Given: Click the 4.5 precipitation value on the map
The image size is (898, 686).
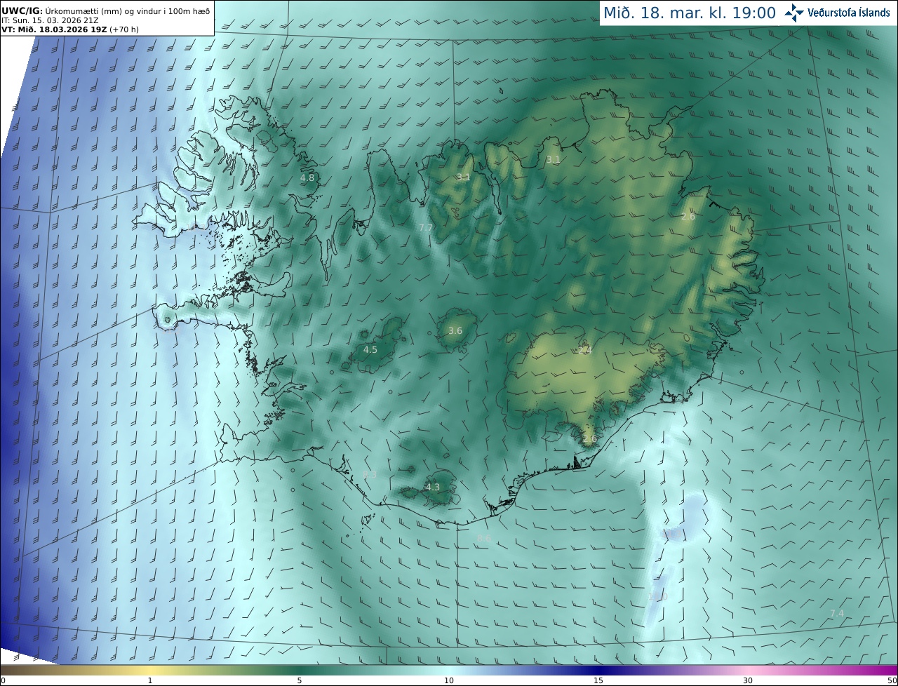Looking at the screenshot, I should [370, 349].
